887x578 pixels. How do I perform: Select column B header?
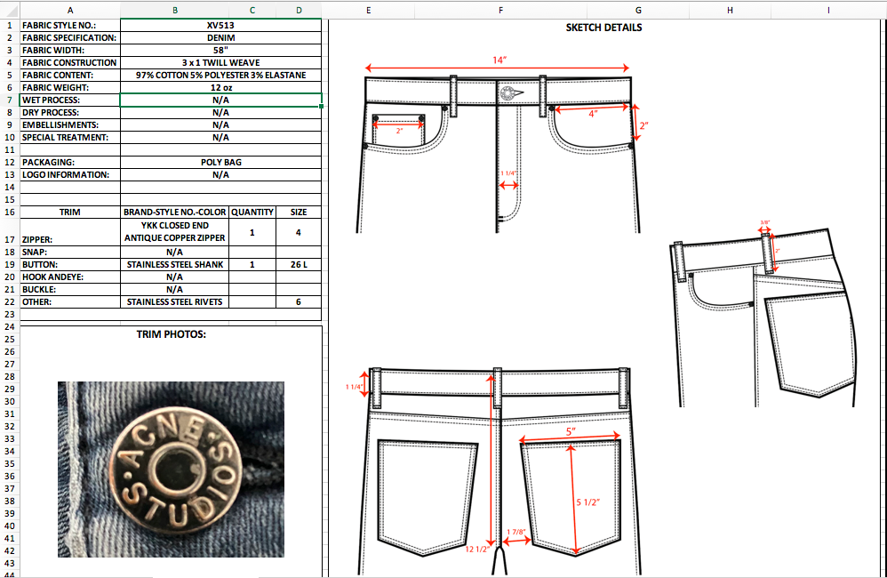175,10
